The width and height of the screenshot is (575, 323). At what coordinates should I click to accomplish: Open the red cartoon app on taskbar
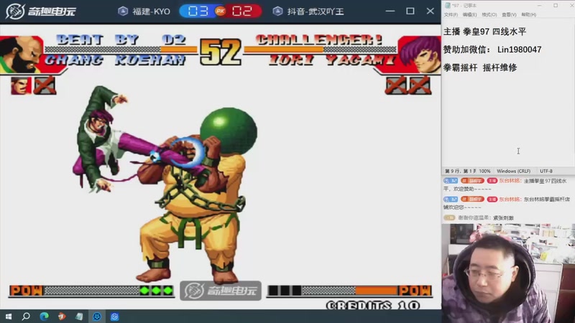click(x=62, y=317)
